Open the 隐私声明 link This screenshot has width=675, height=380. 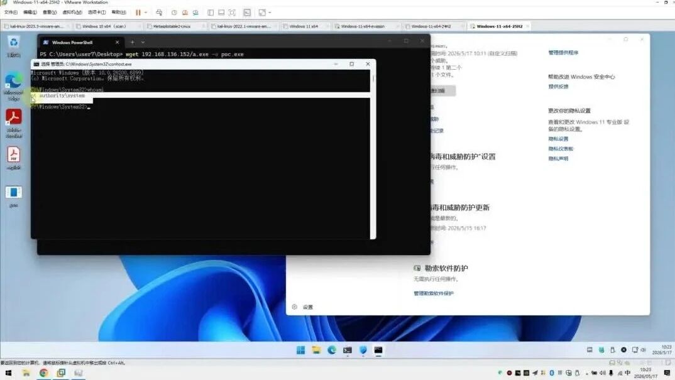(558, 159)
